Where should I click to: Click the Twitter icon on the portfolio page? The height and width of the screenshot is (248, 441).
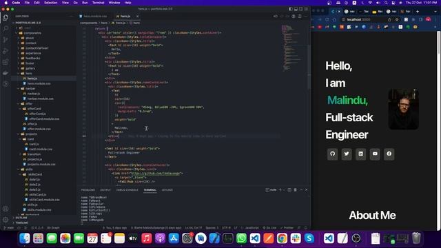pyautogui.click(x=347, y=154)
